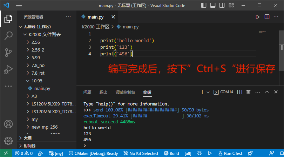Click CMake: [Debug]: Ready status item
The width and height of the screenshot is (284, 157).
(93, 153)
